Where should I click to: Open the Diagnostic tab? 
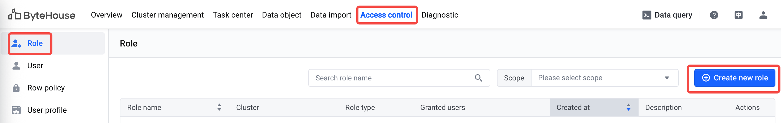439,15
